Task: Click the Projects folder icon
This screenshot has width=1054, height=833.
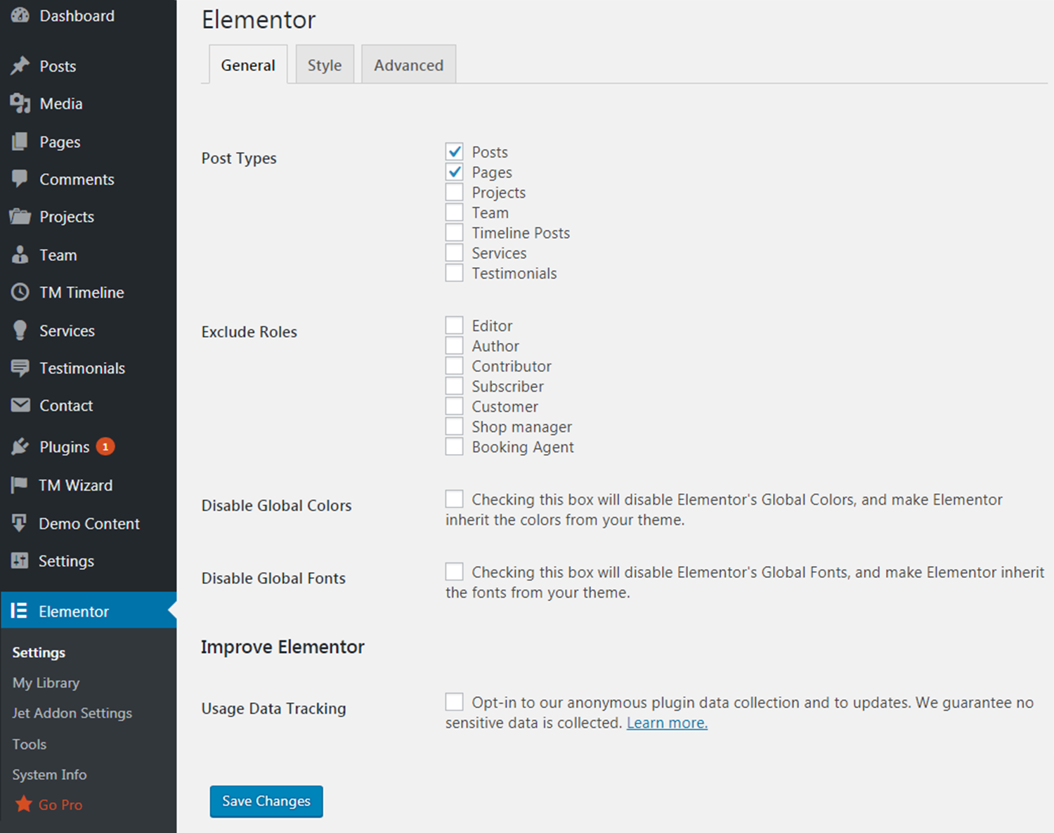Action: (x=20, y=217)
